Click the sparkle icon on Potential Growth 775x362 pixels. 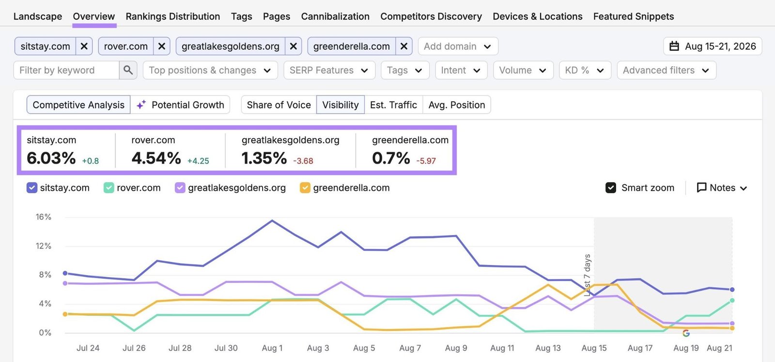(141, 105)
